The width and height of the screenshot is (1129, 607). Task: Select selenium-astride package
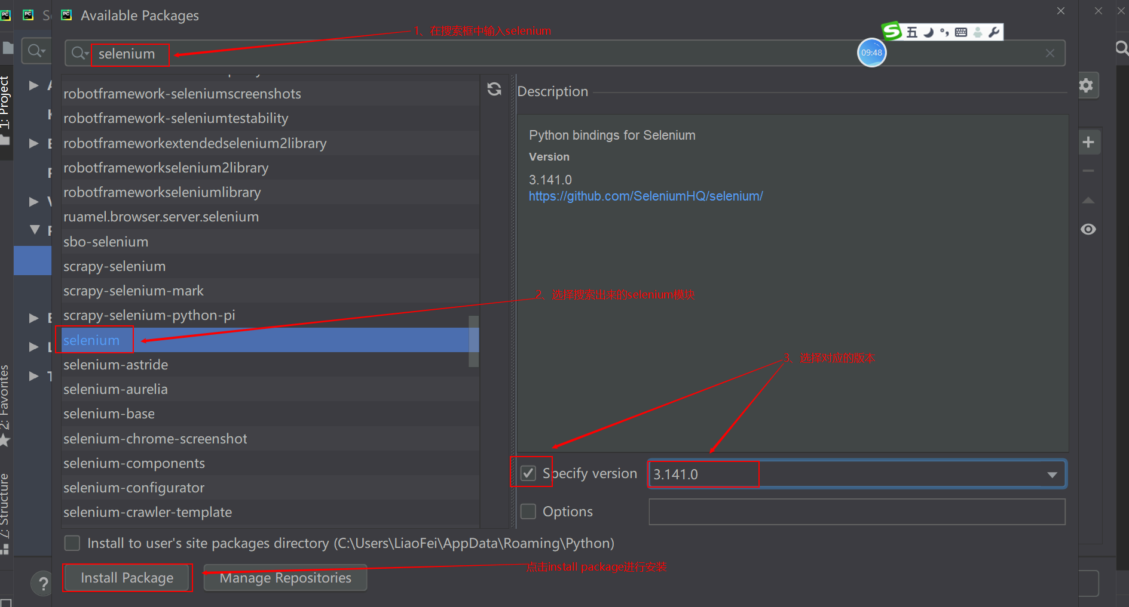270,365
